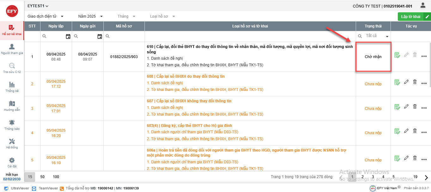
Task: Open Hồ sơ kê khai in sidebar
Action: 12,30
